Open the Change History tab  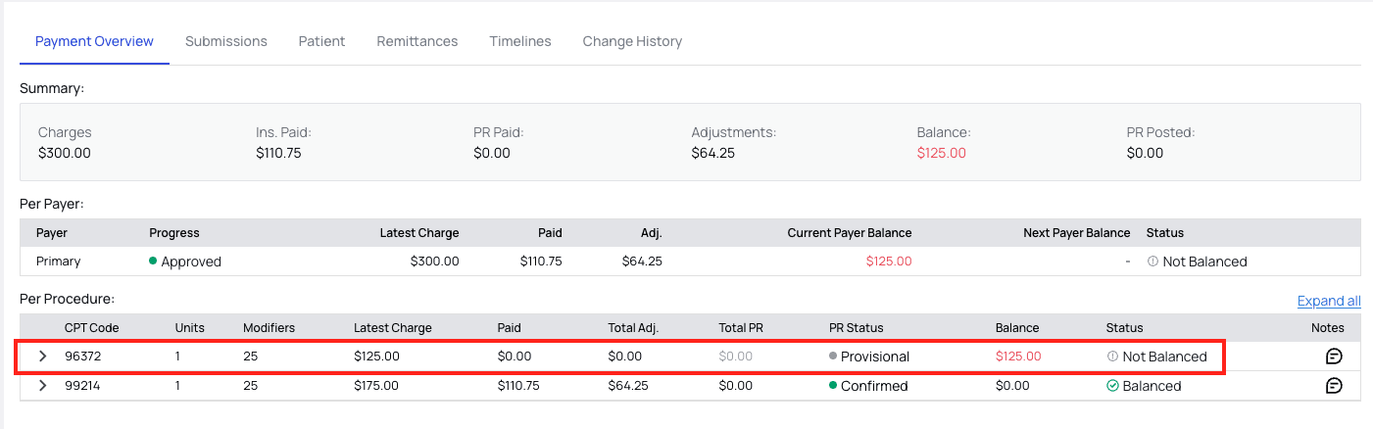click(x=632, y=41)
